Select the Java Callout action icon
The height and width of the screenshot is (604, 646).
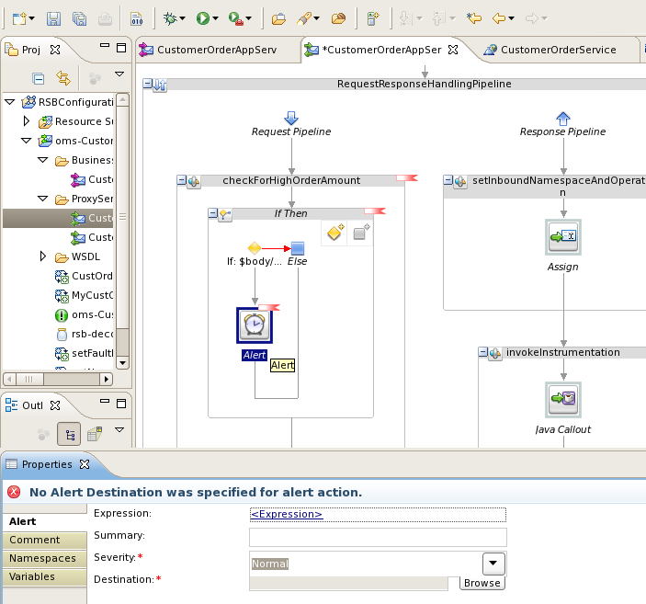point(563,400)
